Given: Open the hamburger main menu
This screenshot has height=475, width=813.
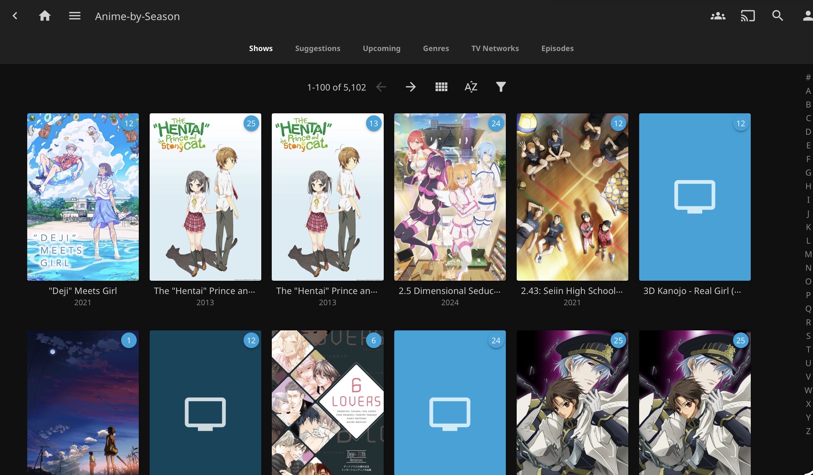Looking at the screenshot, I should click(74, 16).
